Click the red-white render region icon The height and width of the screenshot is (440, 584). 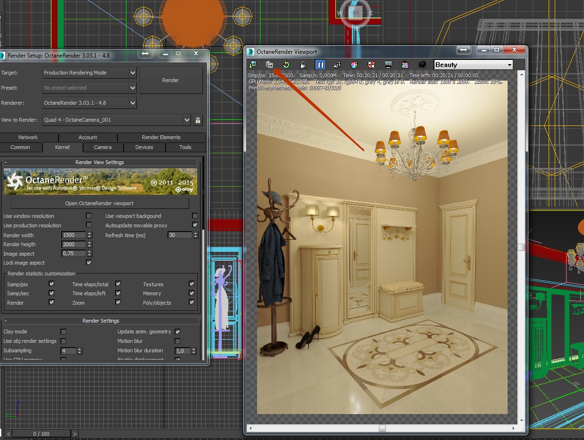(x=371, y=65)
